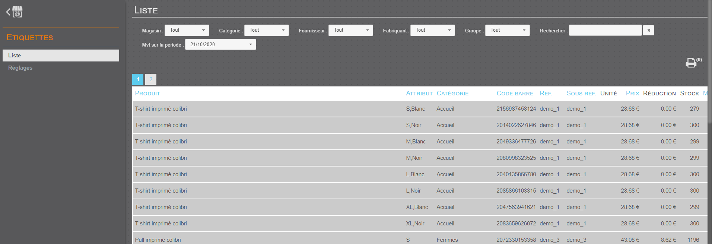The height and width of the screenshot is (244, 712).
Task: Click barcode 2040135866780
Action: (516, 174)
